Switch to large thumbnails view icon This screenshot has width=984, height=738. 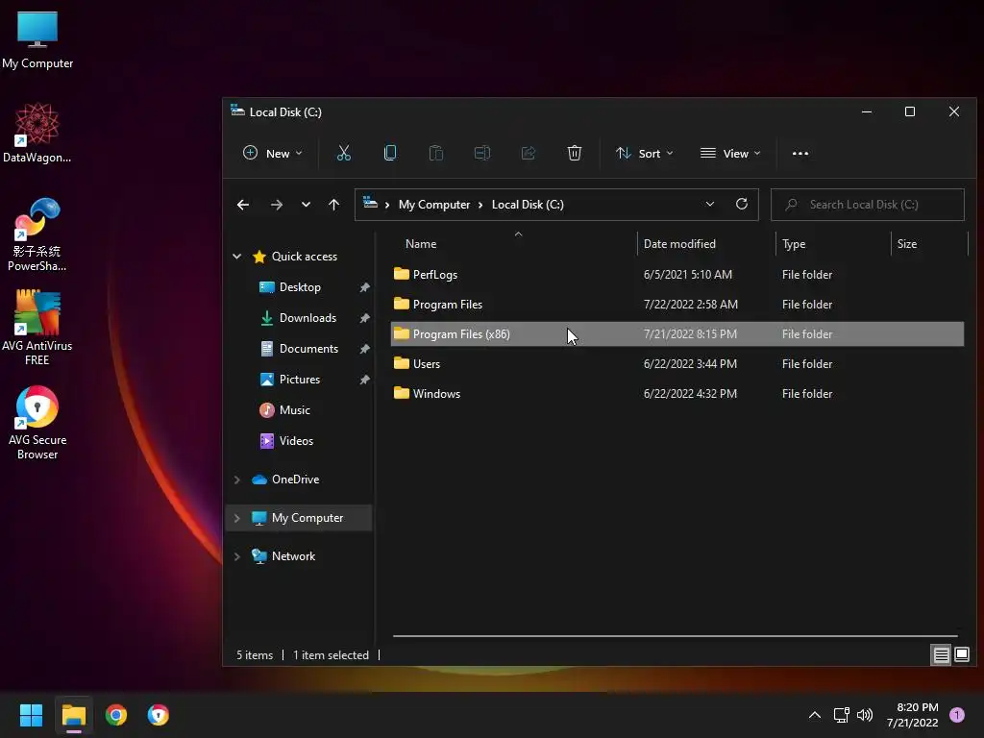[961, 655]
